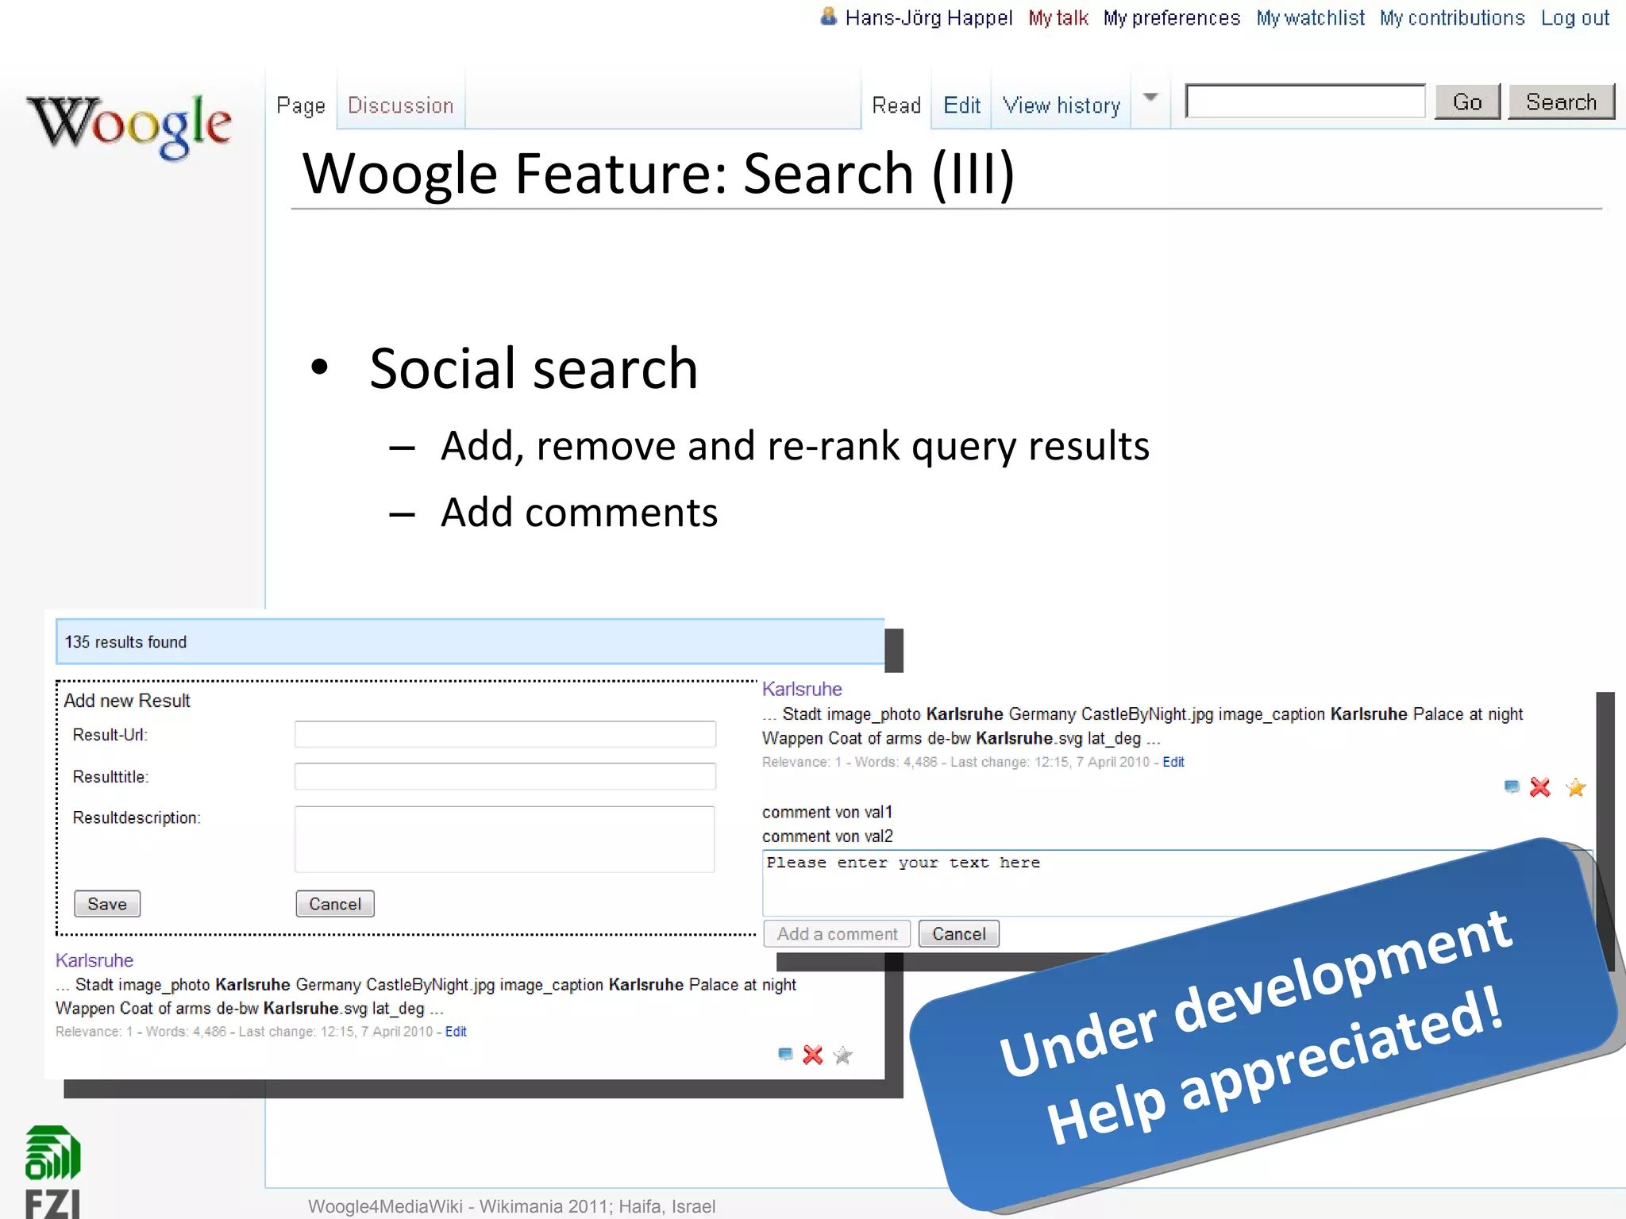Viewport: 1626px width, 1219px height.
Task: Open My watchlist
Action: click(1310, 18)
